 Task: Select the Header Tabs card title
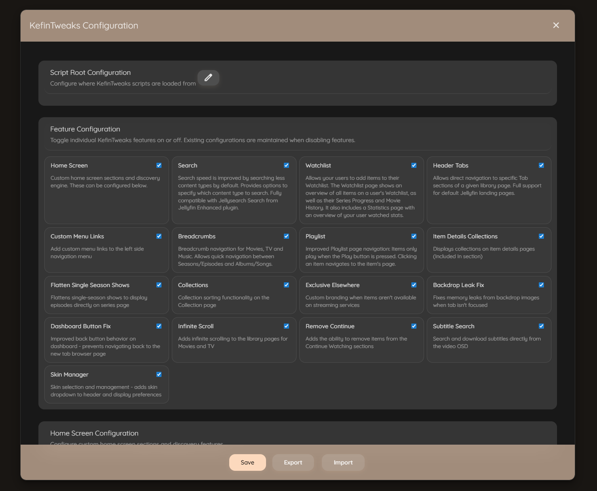(451, 166)
